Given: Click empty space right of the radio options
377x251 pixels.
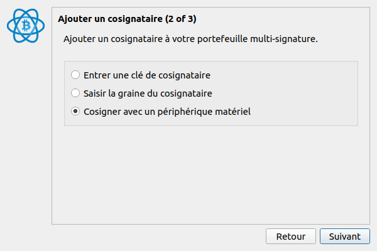Looking at the screenshot, I should coord(302,93).
